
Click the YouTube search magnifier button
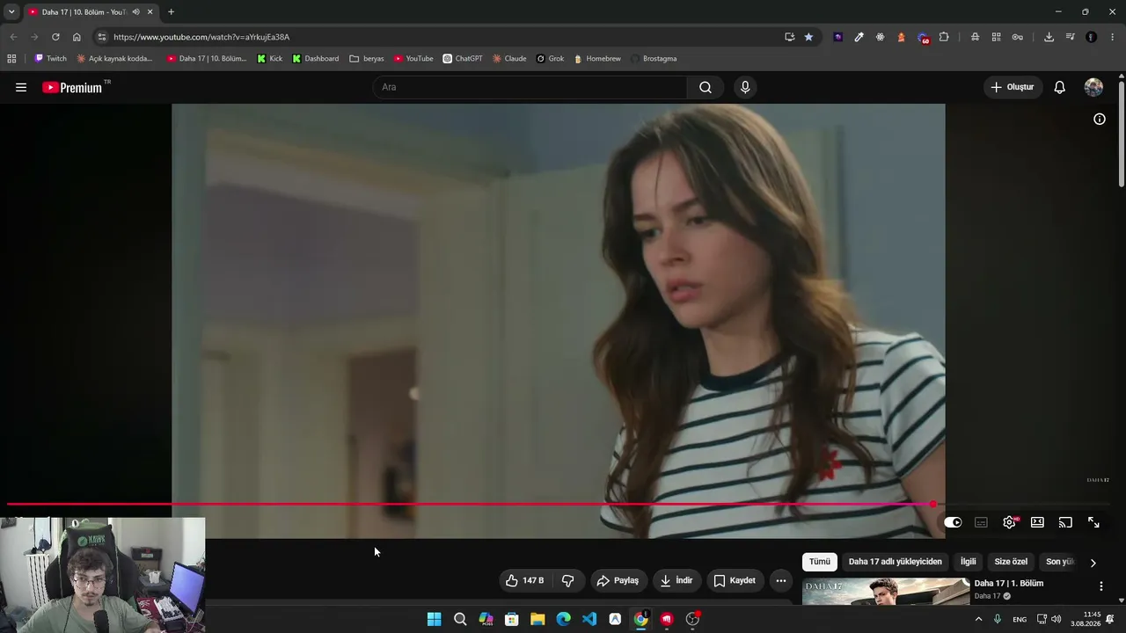[x=706, y=87]
